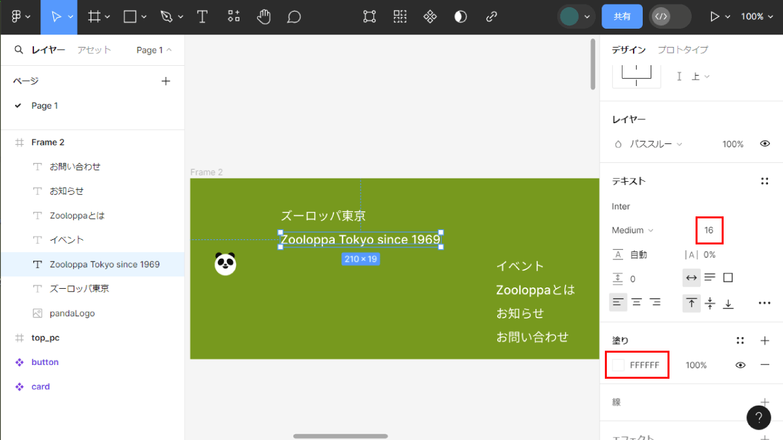Align text left
Viewport: 783px width, 440px height.
(618, 302)
